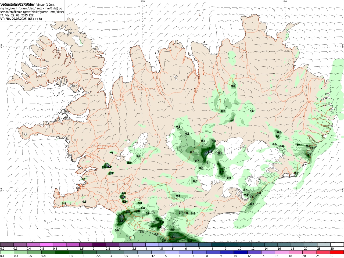Click the 5 lavender swatch in the lower rain bar
Image resolution: width=344 pixels, height=258 pixels.
(172, 252)
